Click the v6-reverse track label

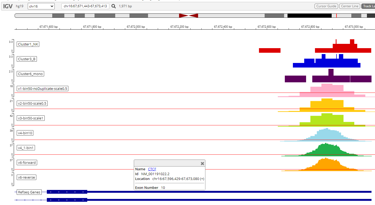pos(27,177)
